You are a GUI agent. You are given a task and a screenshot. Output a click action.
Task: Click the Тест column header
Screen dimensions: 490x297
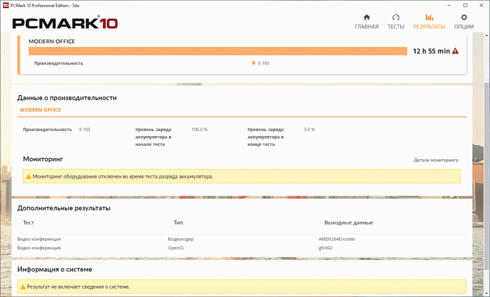28,222
